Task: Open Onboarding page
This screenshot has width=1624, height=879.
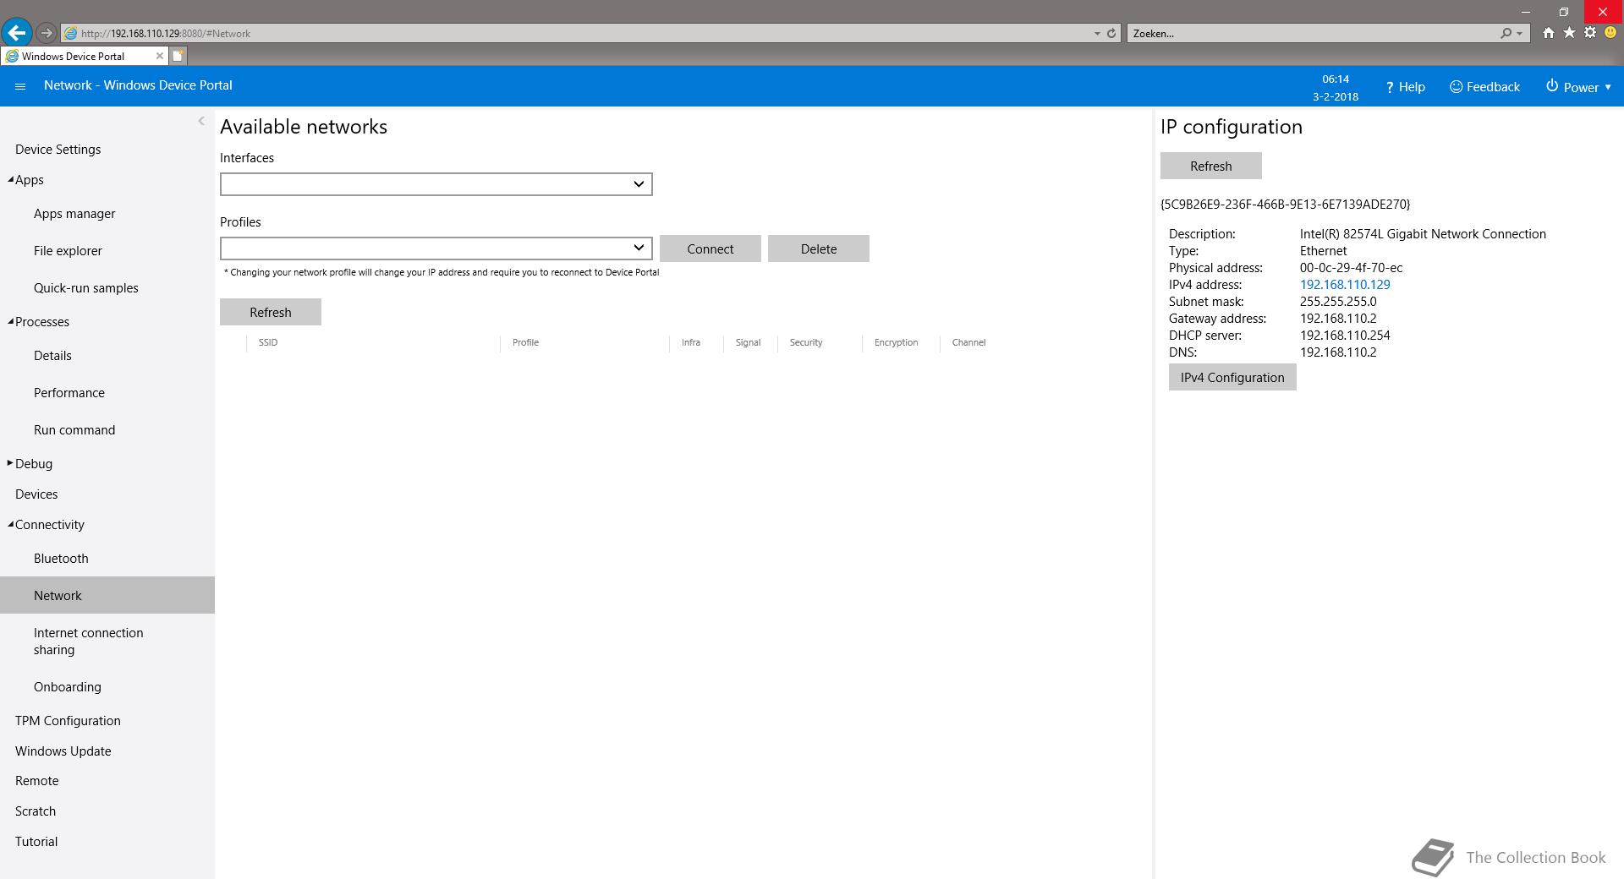Action: coord(68,687)
